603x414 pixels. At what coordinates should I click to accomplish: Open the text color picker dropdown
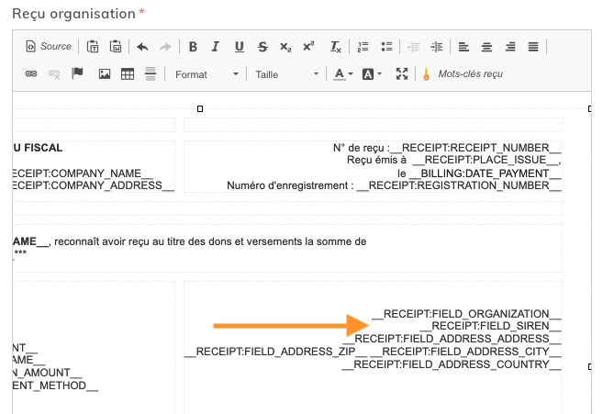(x=343, y=74)
